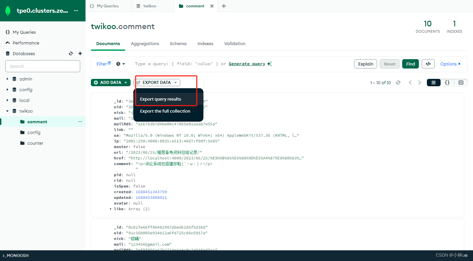
Task: Click the database search input field
Action: (42, 66)
